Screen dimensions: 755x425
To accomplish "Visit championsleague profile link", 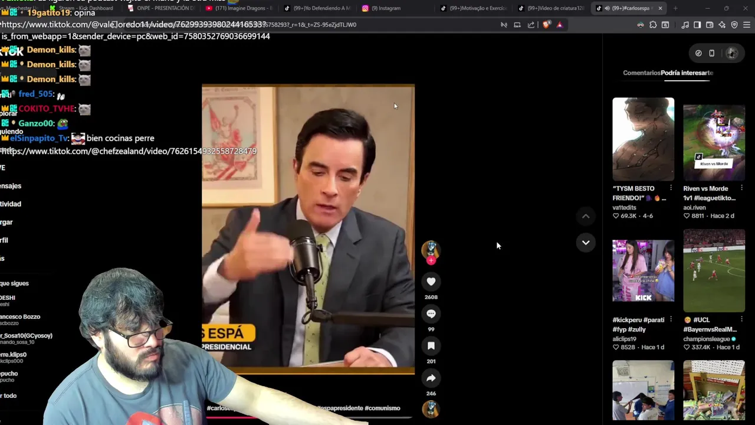I will pos(707,339).
